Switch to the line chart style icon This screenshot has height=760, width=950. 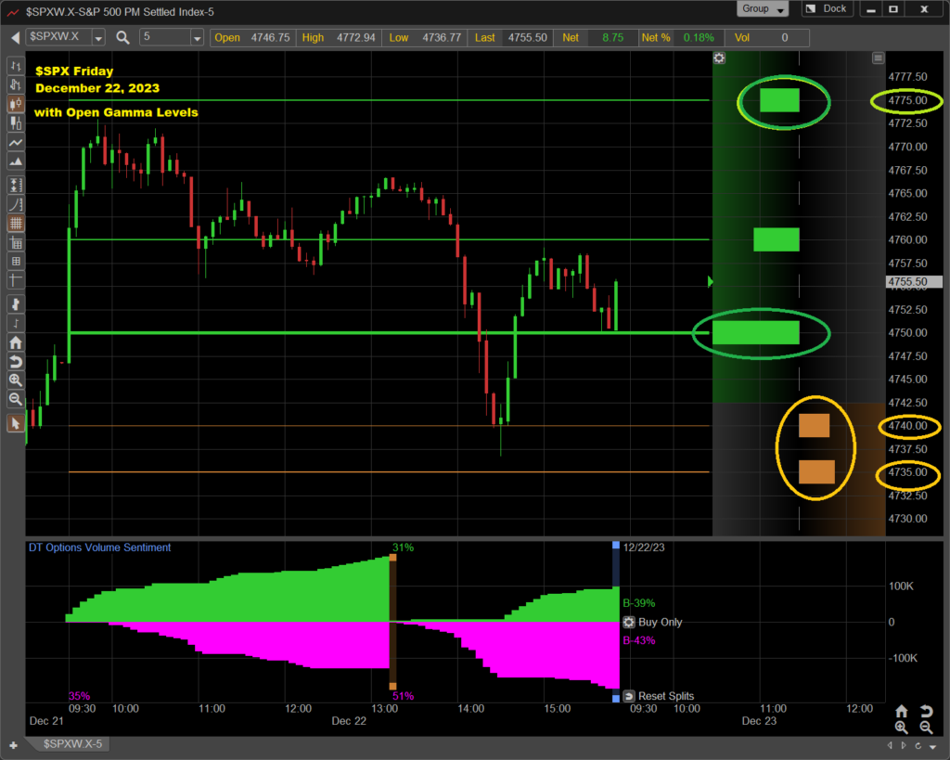(15, 144)
